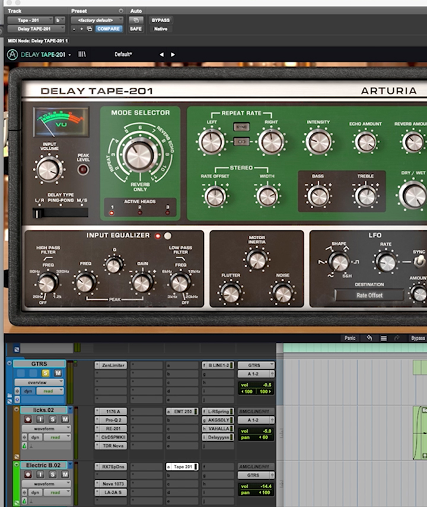Image resolution: width=427 pixels, height=507 pixels.
Task: Open the Tape 201 insert slot
Action: [182, 467]
